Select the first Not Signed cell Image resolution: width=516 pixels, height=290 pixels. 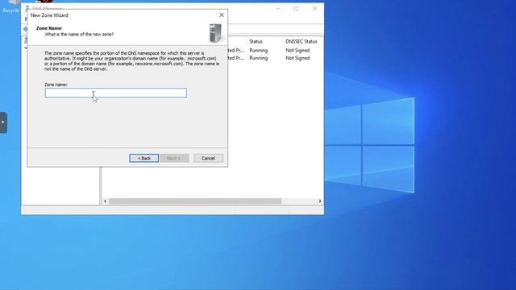pos(298,50)
